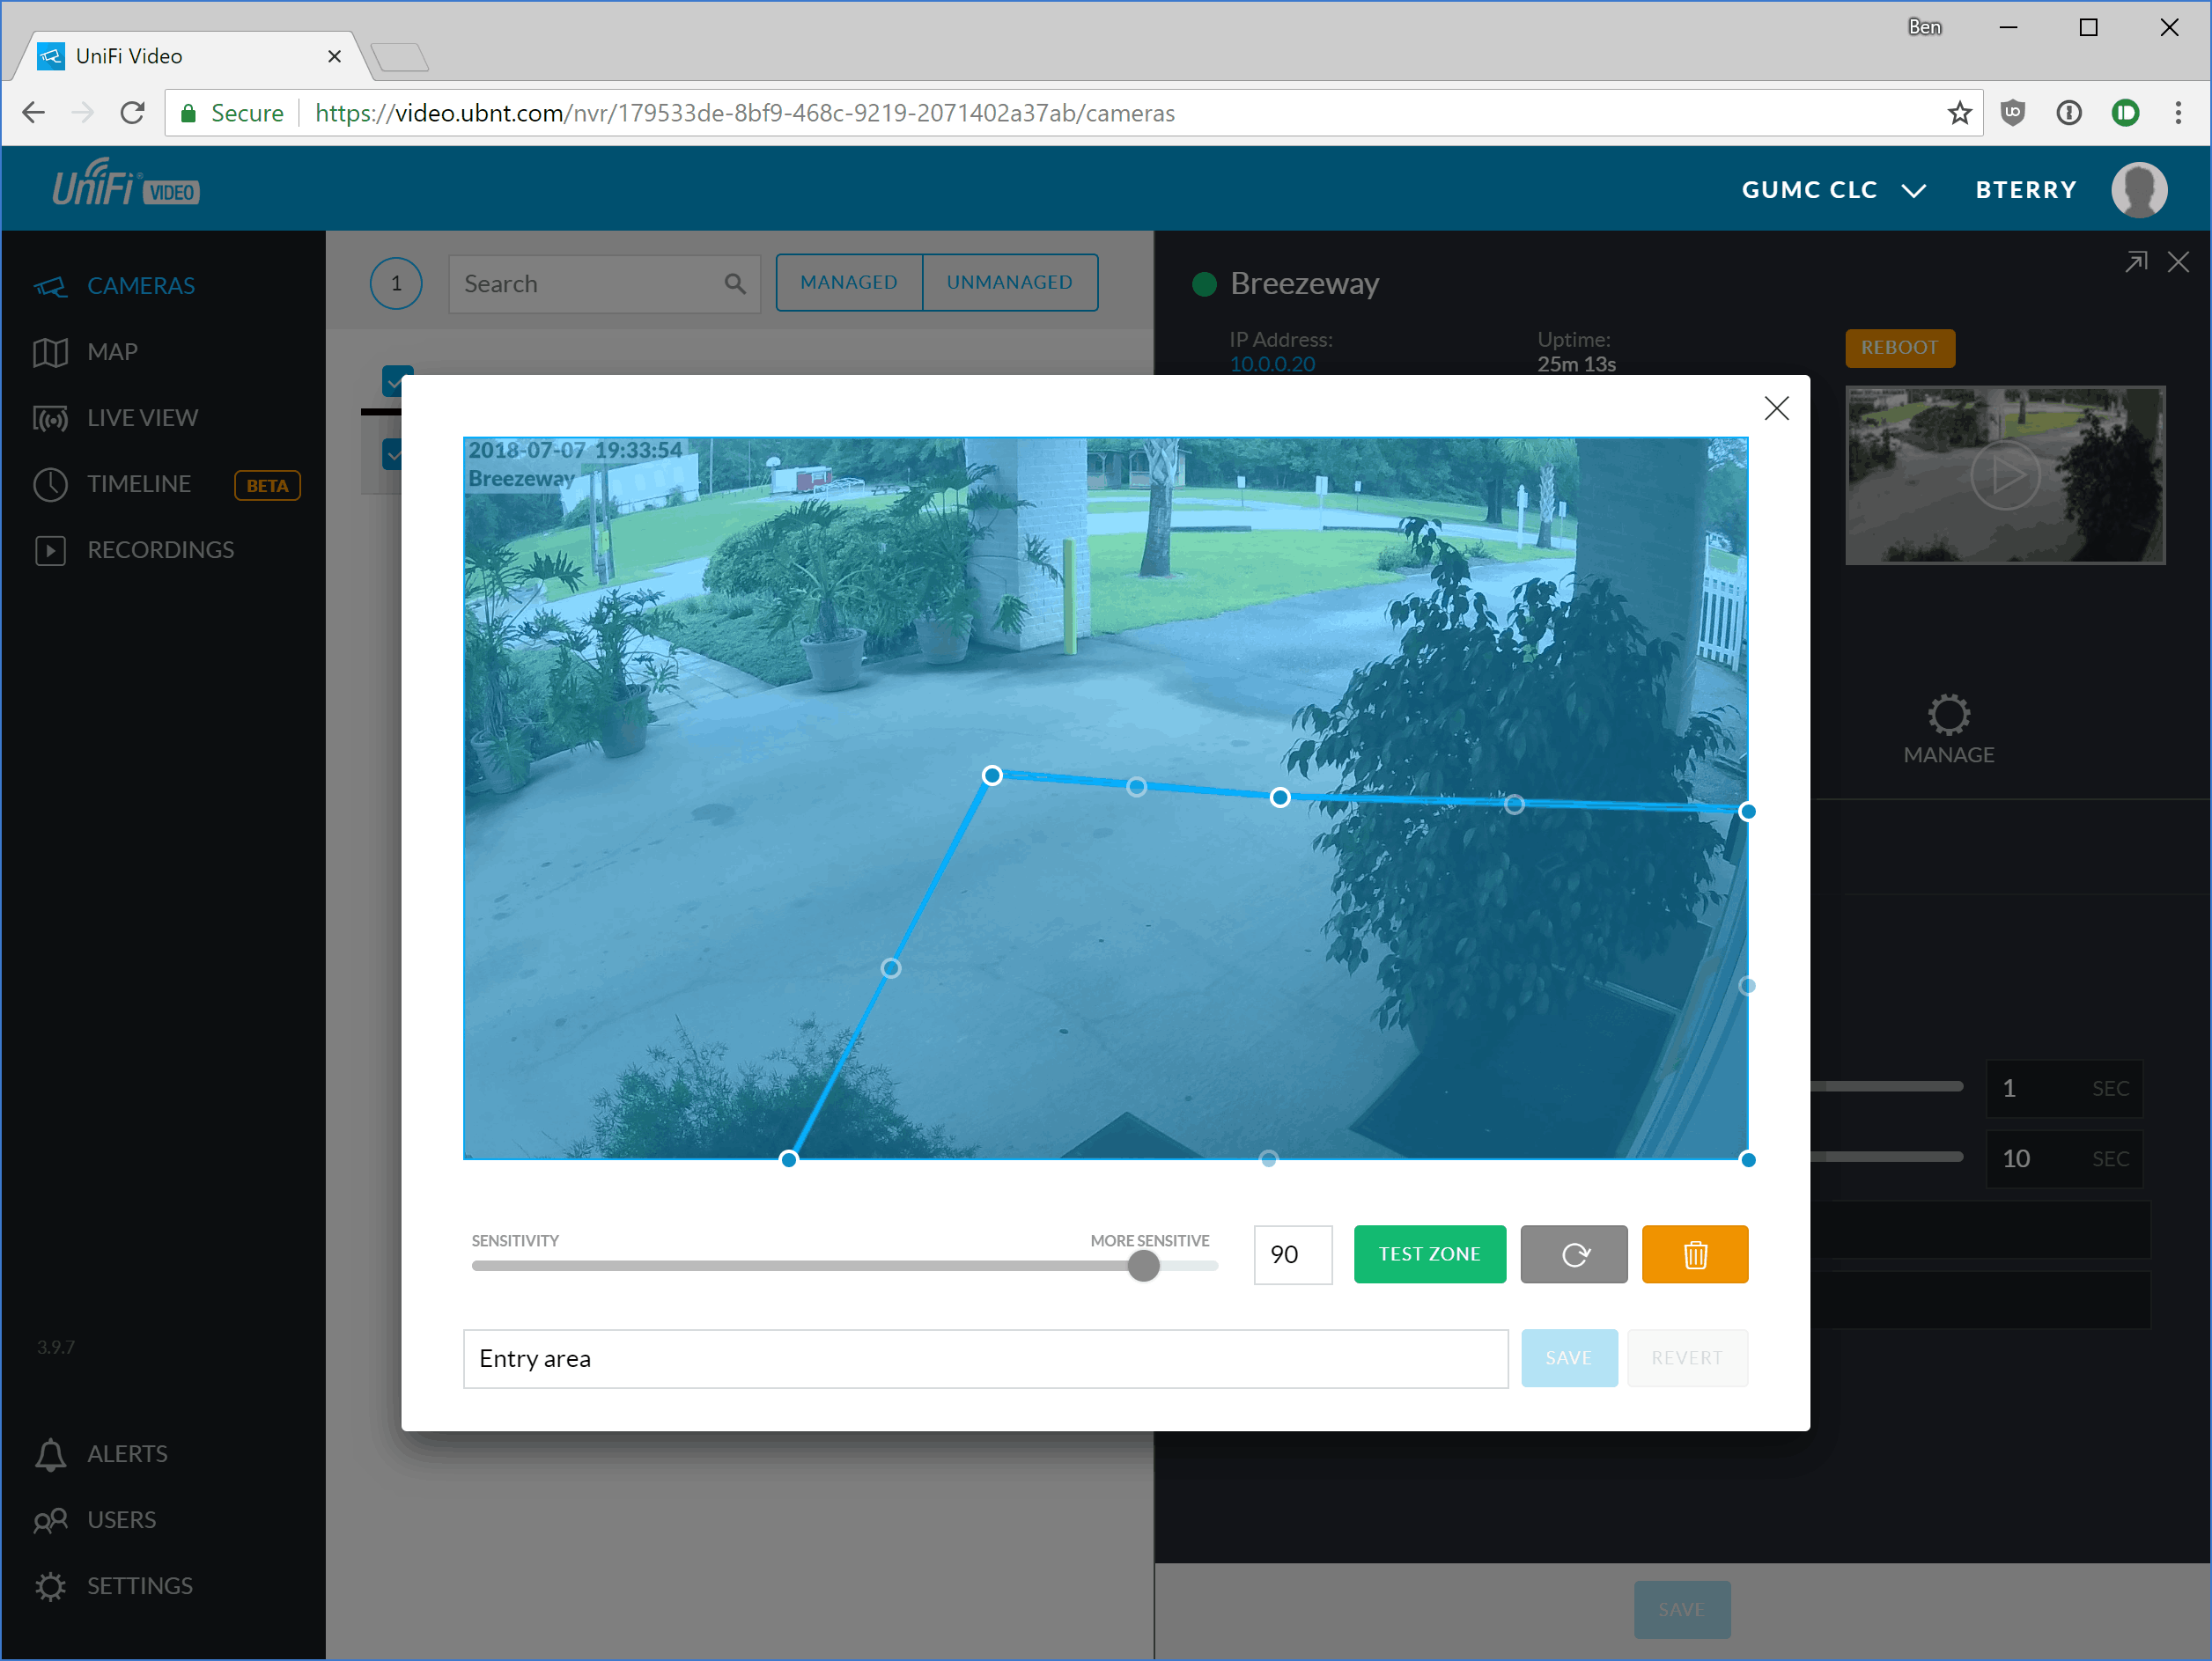Reboot the Breezeway camera

click(1899, 347)
